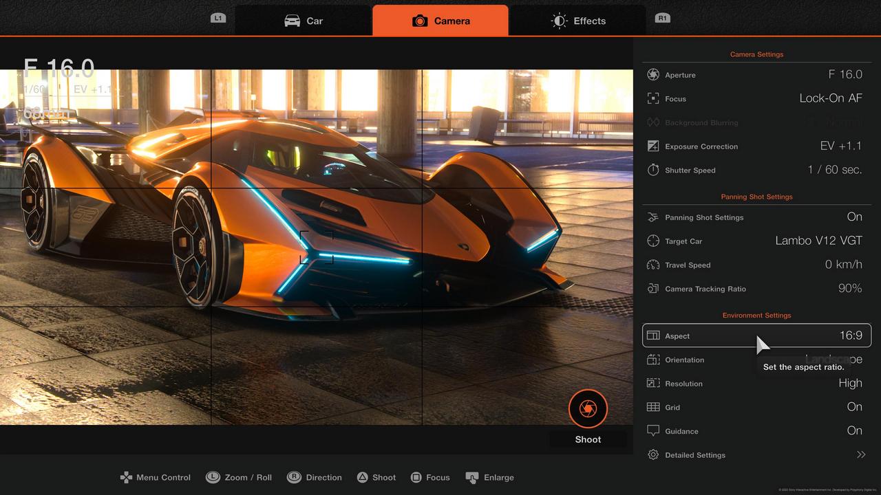Adjust the Camera Tracking Ratio 90% value
This screenshot has height=495, width=881.
(849, 289)
